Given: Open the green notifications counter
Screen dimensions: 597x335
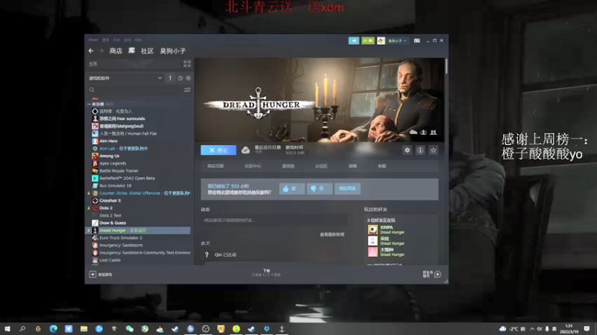Looking at the screenshot, I should pos(368,40).
